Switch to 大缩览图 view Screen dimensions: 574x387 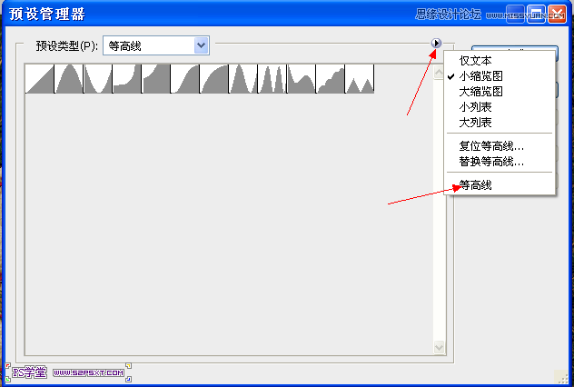pyautogui.click(x=500, y=91)
